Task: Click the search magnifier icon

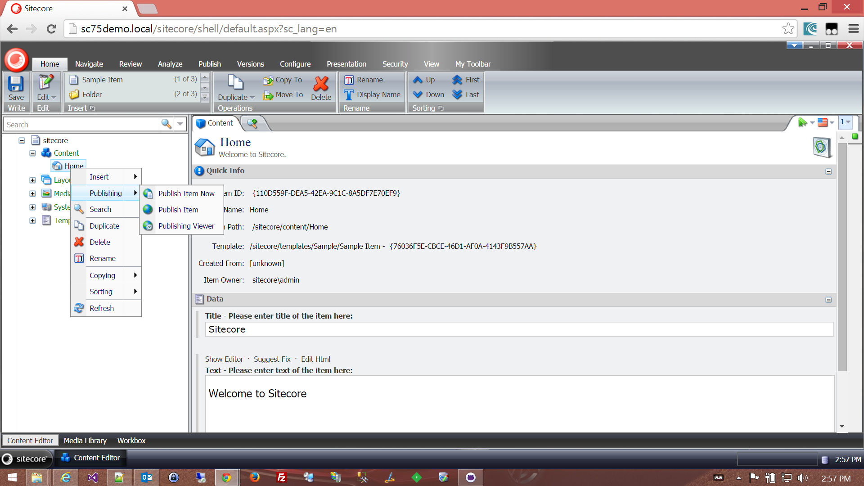Action: 166,124
